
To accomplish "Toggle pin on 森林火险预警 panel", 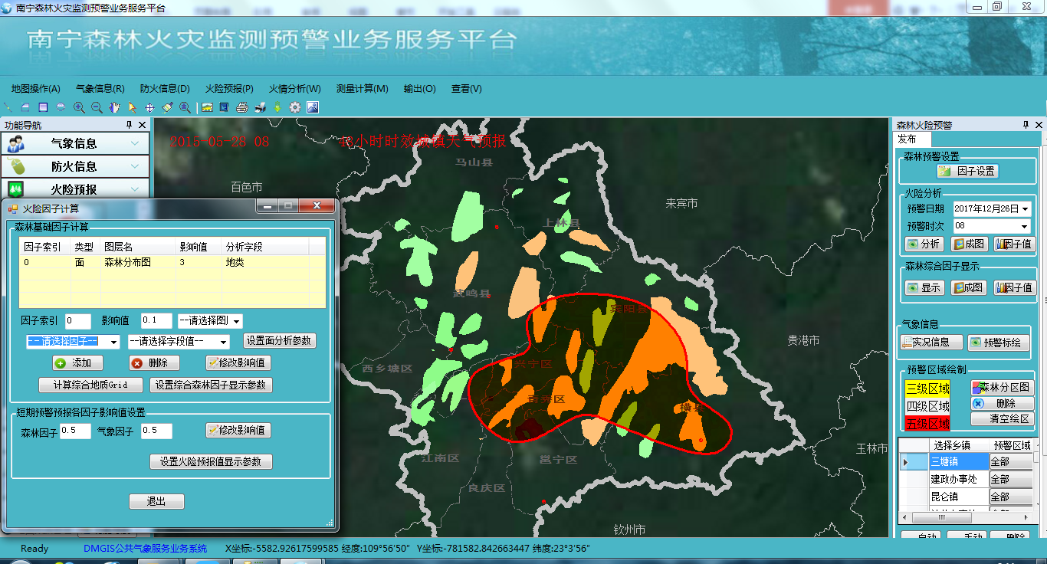I will (1026, 125).
